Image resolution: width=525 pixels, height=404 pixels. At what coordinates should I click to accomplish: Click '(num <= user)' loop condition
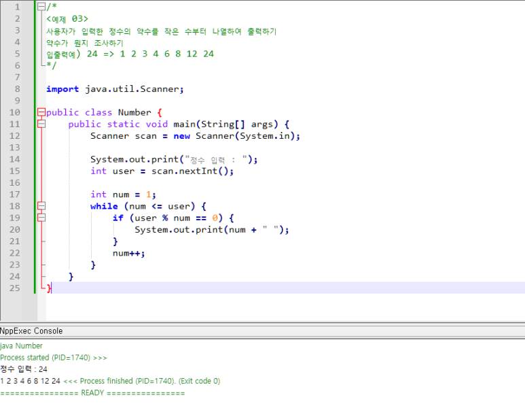tap(160, 206)
